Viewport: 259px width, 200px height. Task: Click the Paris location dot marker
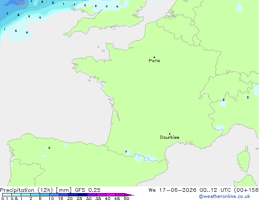pos(154,57)
